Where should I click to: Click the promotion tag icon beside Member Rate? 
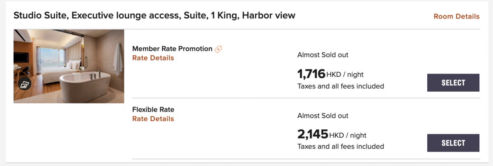(x=218, y=49)
